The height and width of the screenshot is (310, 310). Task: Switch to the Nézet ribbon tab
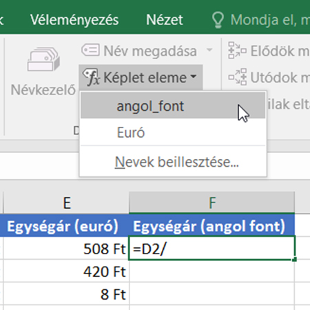coord(165,20)
